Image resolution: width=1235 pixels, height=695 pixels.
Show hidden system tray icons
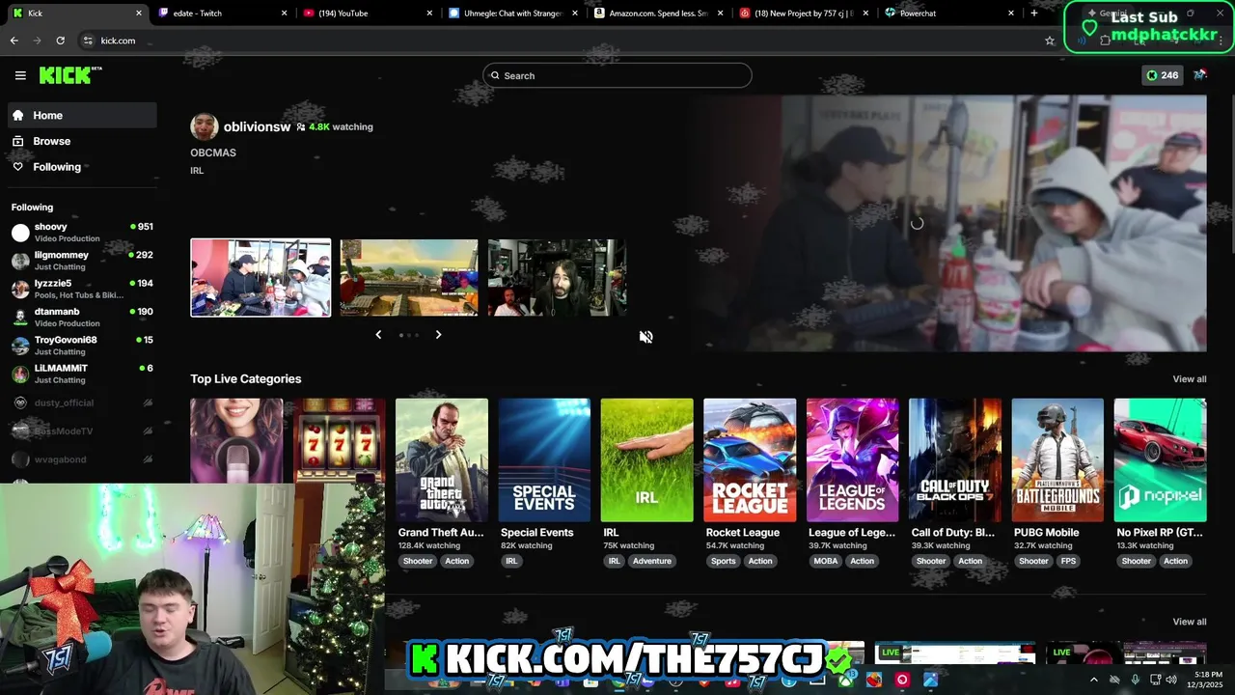tap(1093, 680)
